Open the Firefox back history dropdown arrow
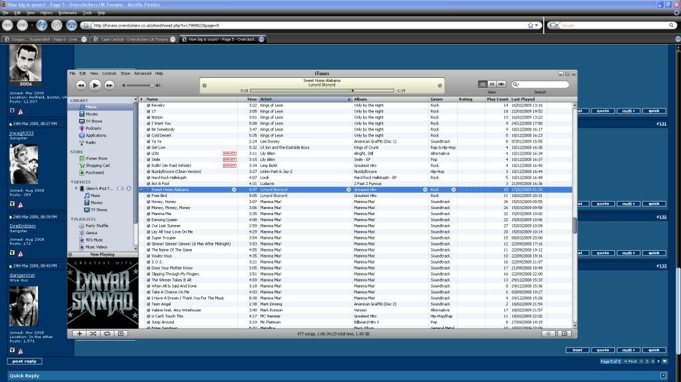 (32, 25)
